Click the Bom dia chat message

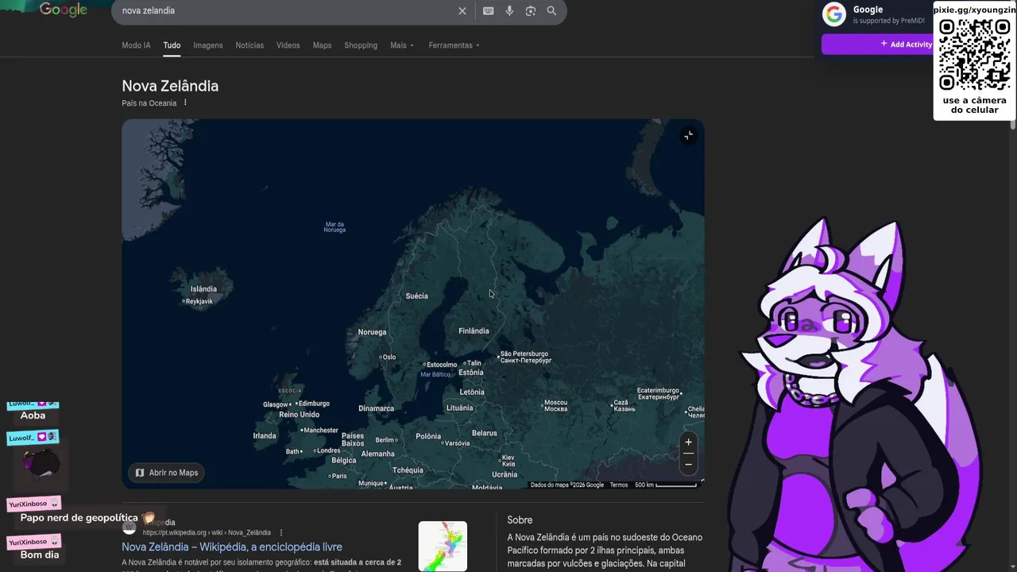click(40, 555)
